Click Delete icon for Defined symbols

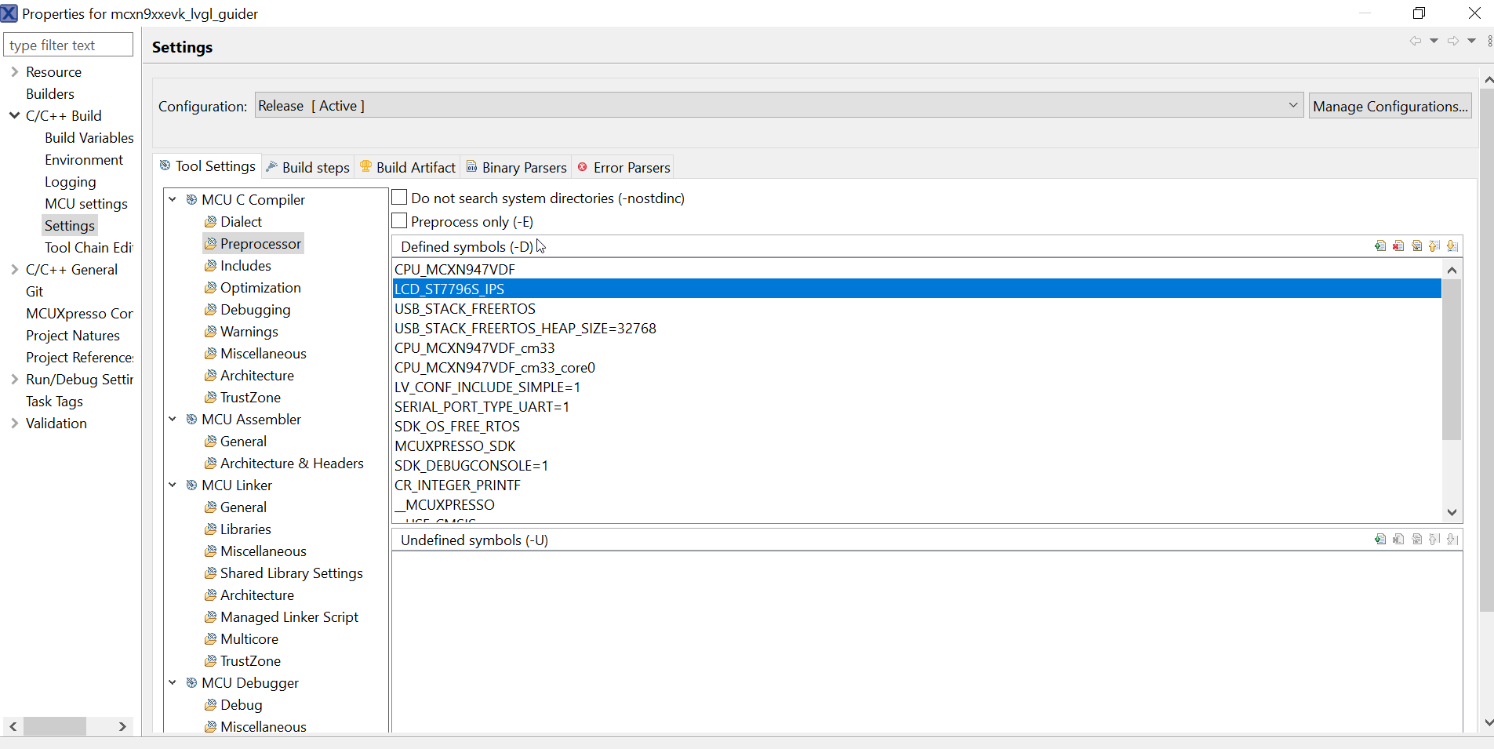point(1398,246)
